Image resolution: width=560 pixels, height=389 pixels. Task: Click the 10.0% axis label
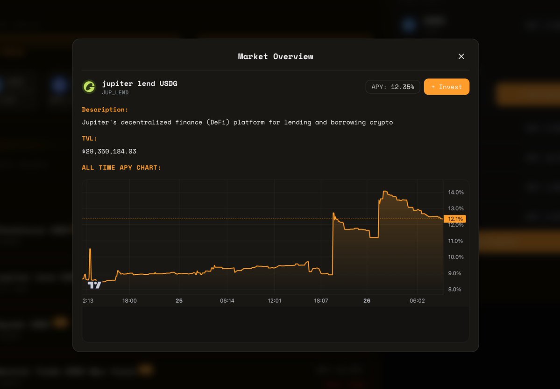tap(456, 257)
